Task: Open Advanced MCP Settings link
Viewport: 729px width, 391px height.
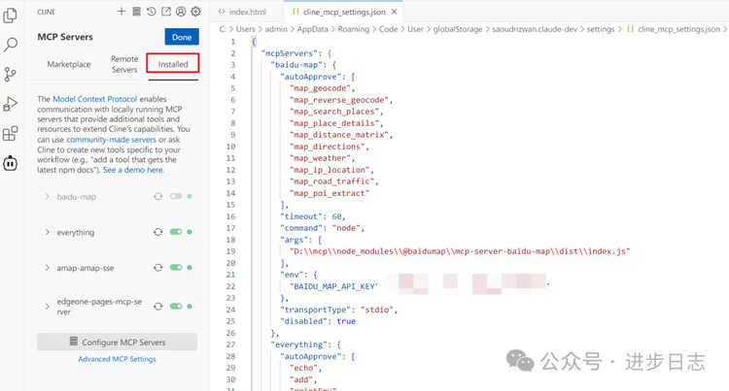Action: tap(118, 359)
